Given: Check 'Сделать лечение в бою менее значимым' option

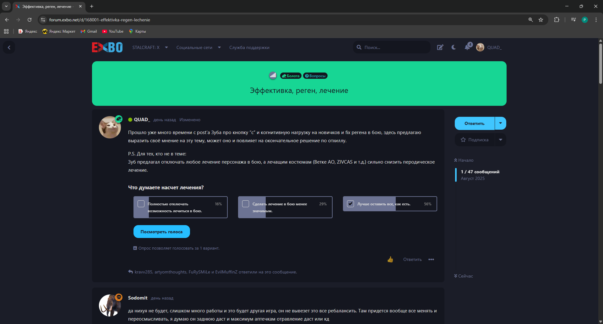Looking at the screenshot, I should pyautogui.click(x=246, y=204).
